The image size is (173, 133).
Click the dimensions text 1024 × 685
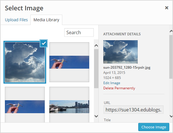point(112,78)
